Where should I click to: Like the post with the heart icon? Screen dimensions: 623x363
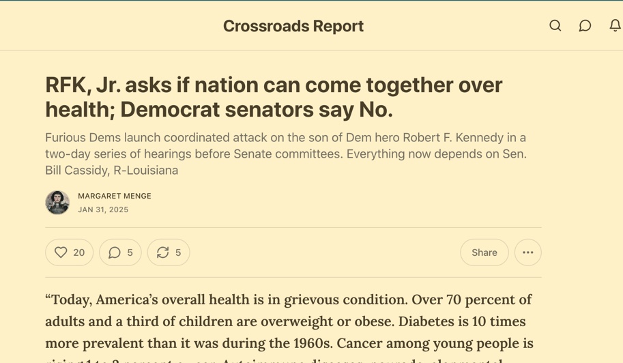[x=61, y=252]
